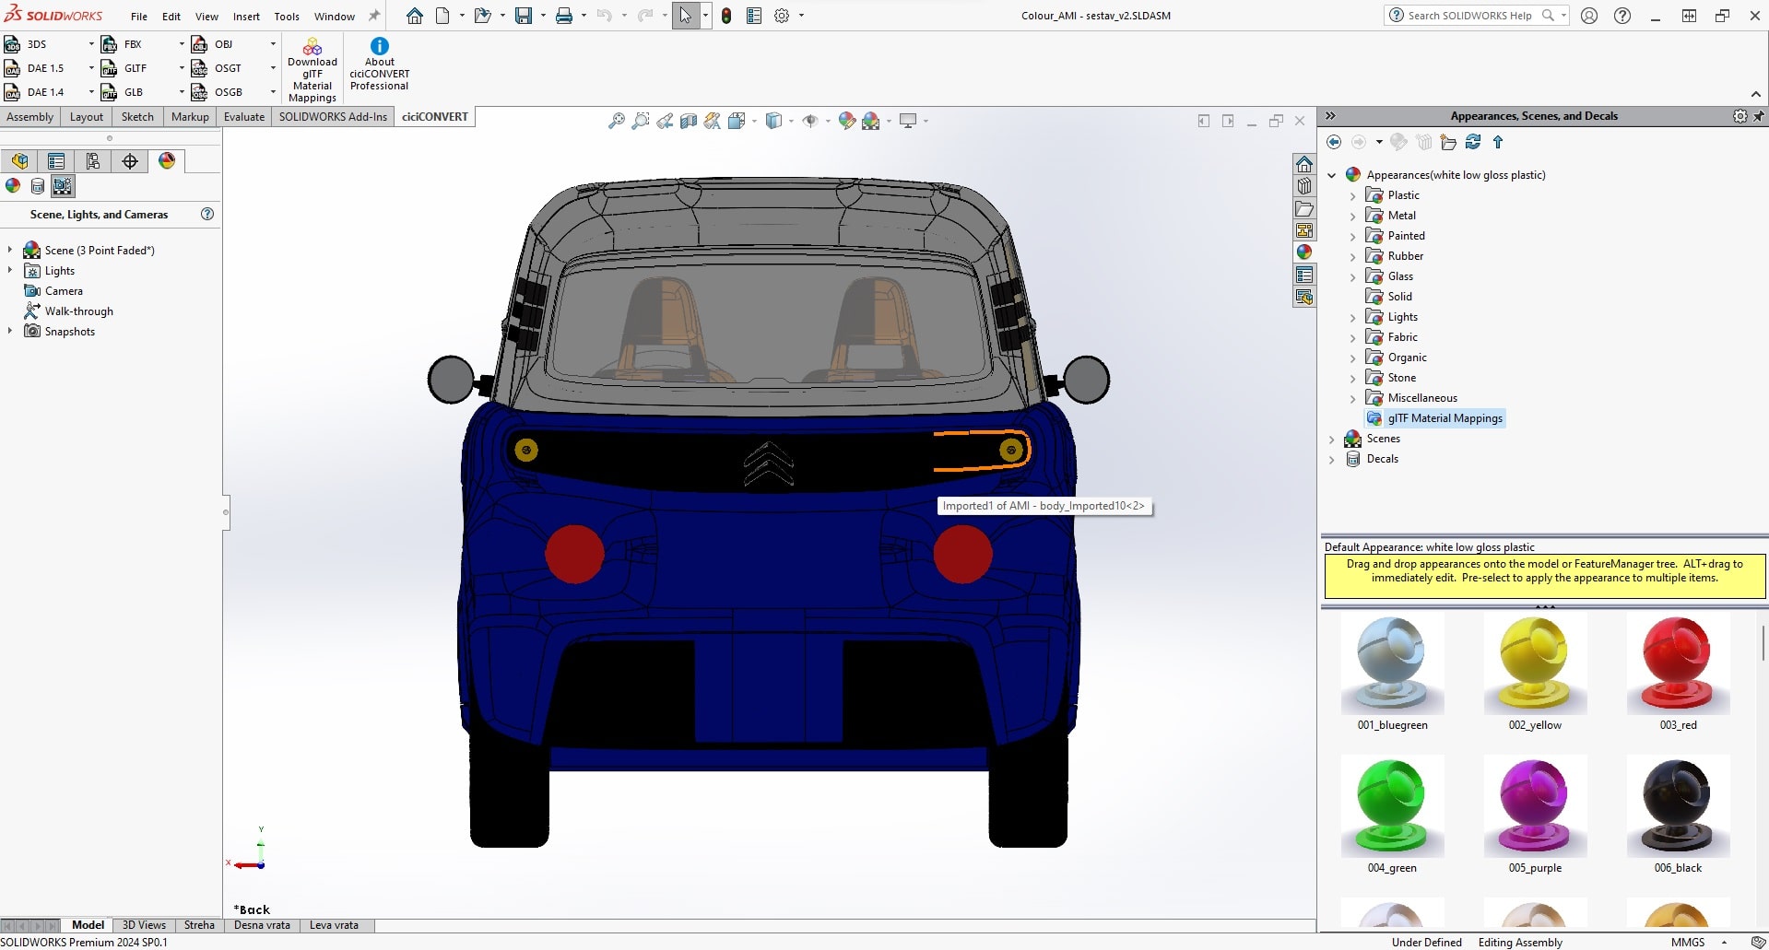1769x950 pixels.
Task: Download glTF Material Mappings
Action: (x=313, y=70)
